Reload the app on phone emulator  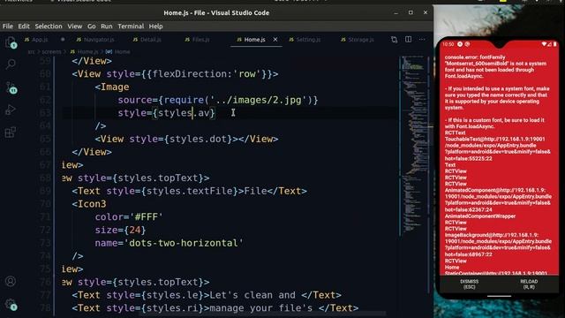(x=529, y=284)
